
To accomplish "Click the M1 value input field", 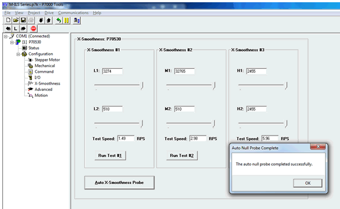I will pyautogui.click(x=184, y=71).
